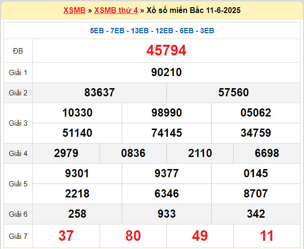Screen dimensions: 304x249
Task: Click the Giải 7 row label
Action: tap(18, 236)
